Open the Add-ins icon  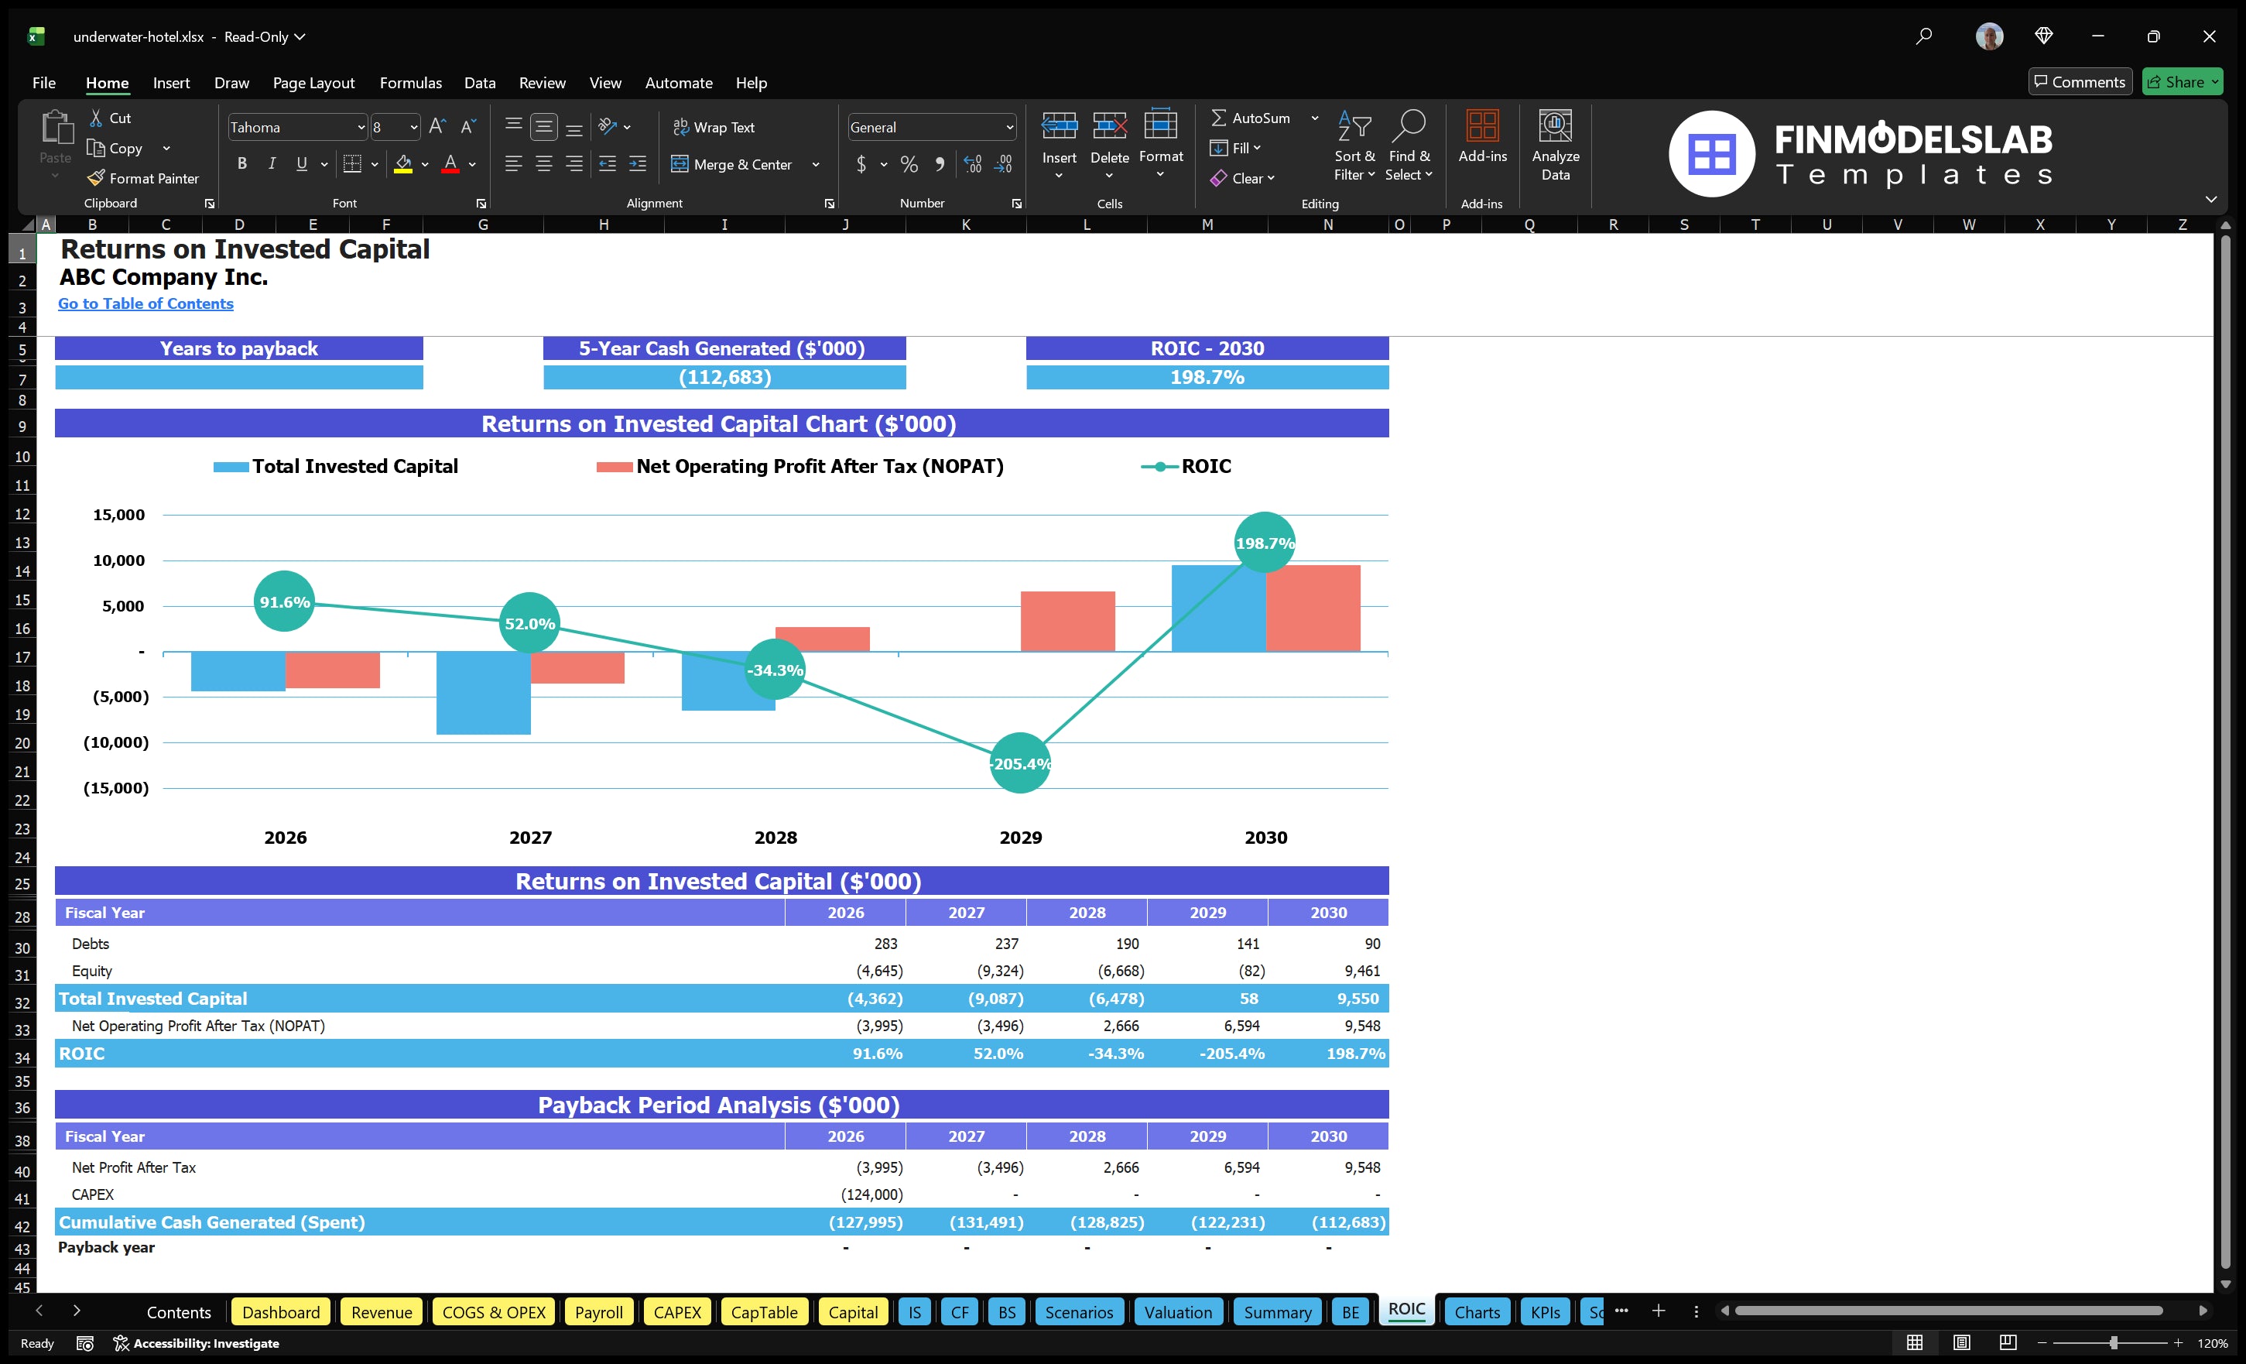point(1481,127)
